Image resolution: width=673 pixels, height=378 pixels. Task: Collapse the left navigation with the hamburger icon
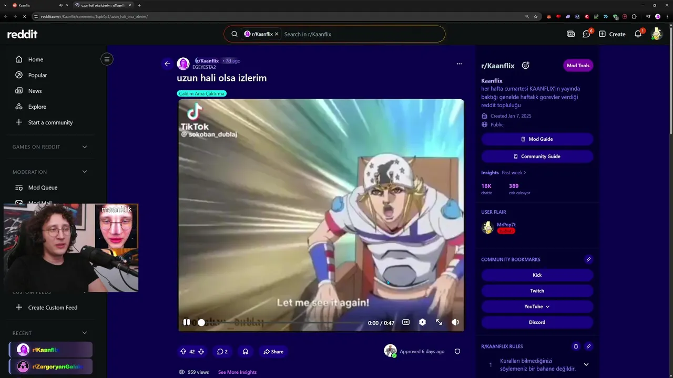107,59
